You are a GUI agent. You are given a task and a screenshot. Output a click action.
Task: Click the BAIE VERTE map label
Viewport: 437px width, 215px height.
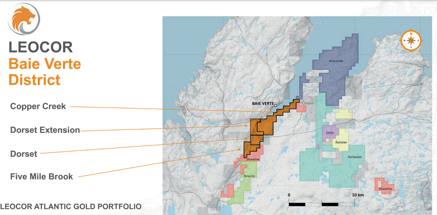262,103
